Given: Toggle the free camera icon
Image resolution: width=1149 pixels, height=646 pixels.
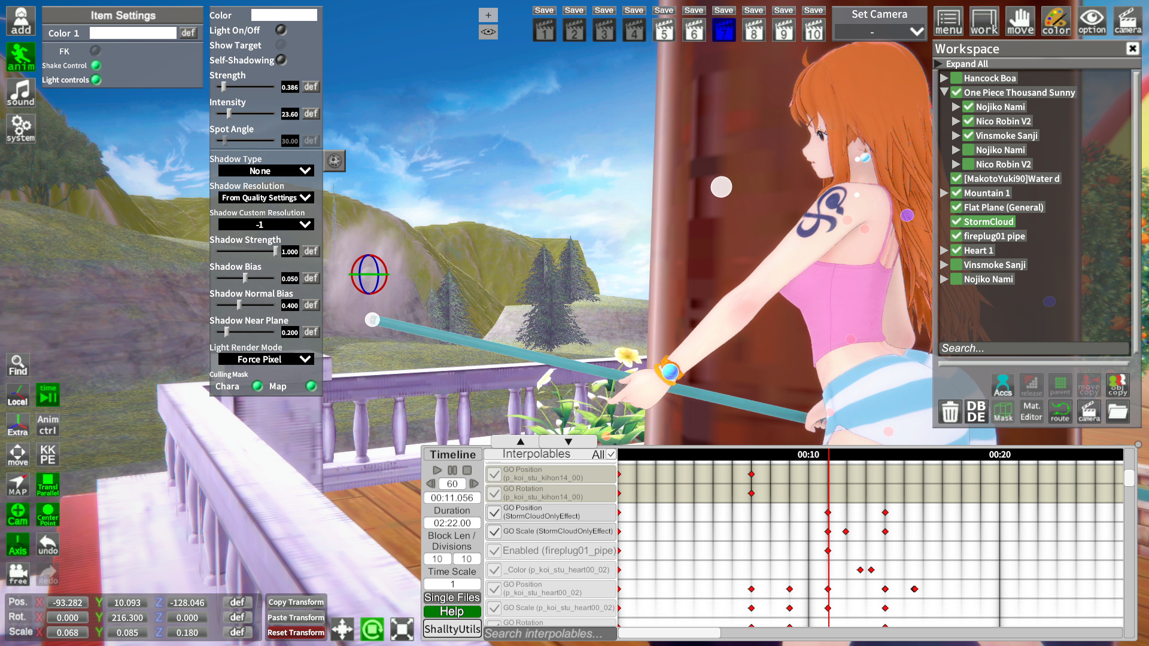Looking at the screenshot, I should 18,574.
